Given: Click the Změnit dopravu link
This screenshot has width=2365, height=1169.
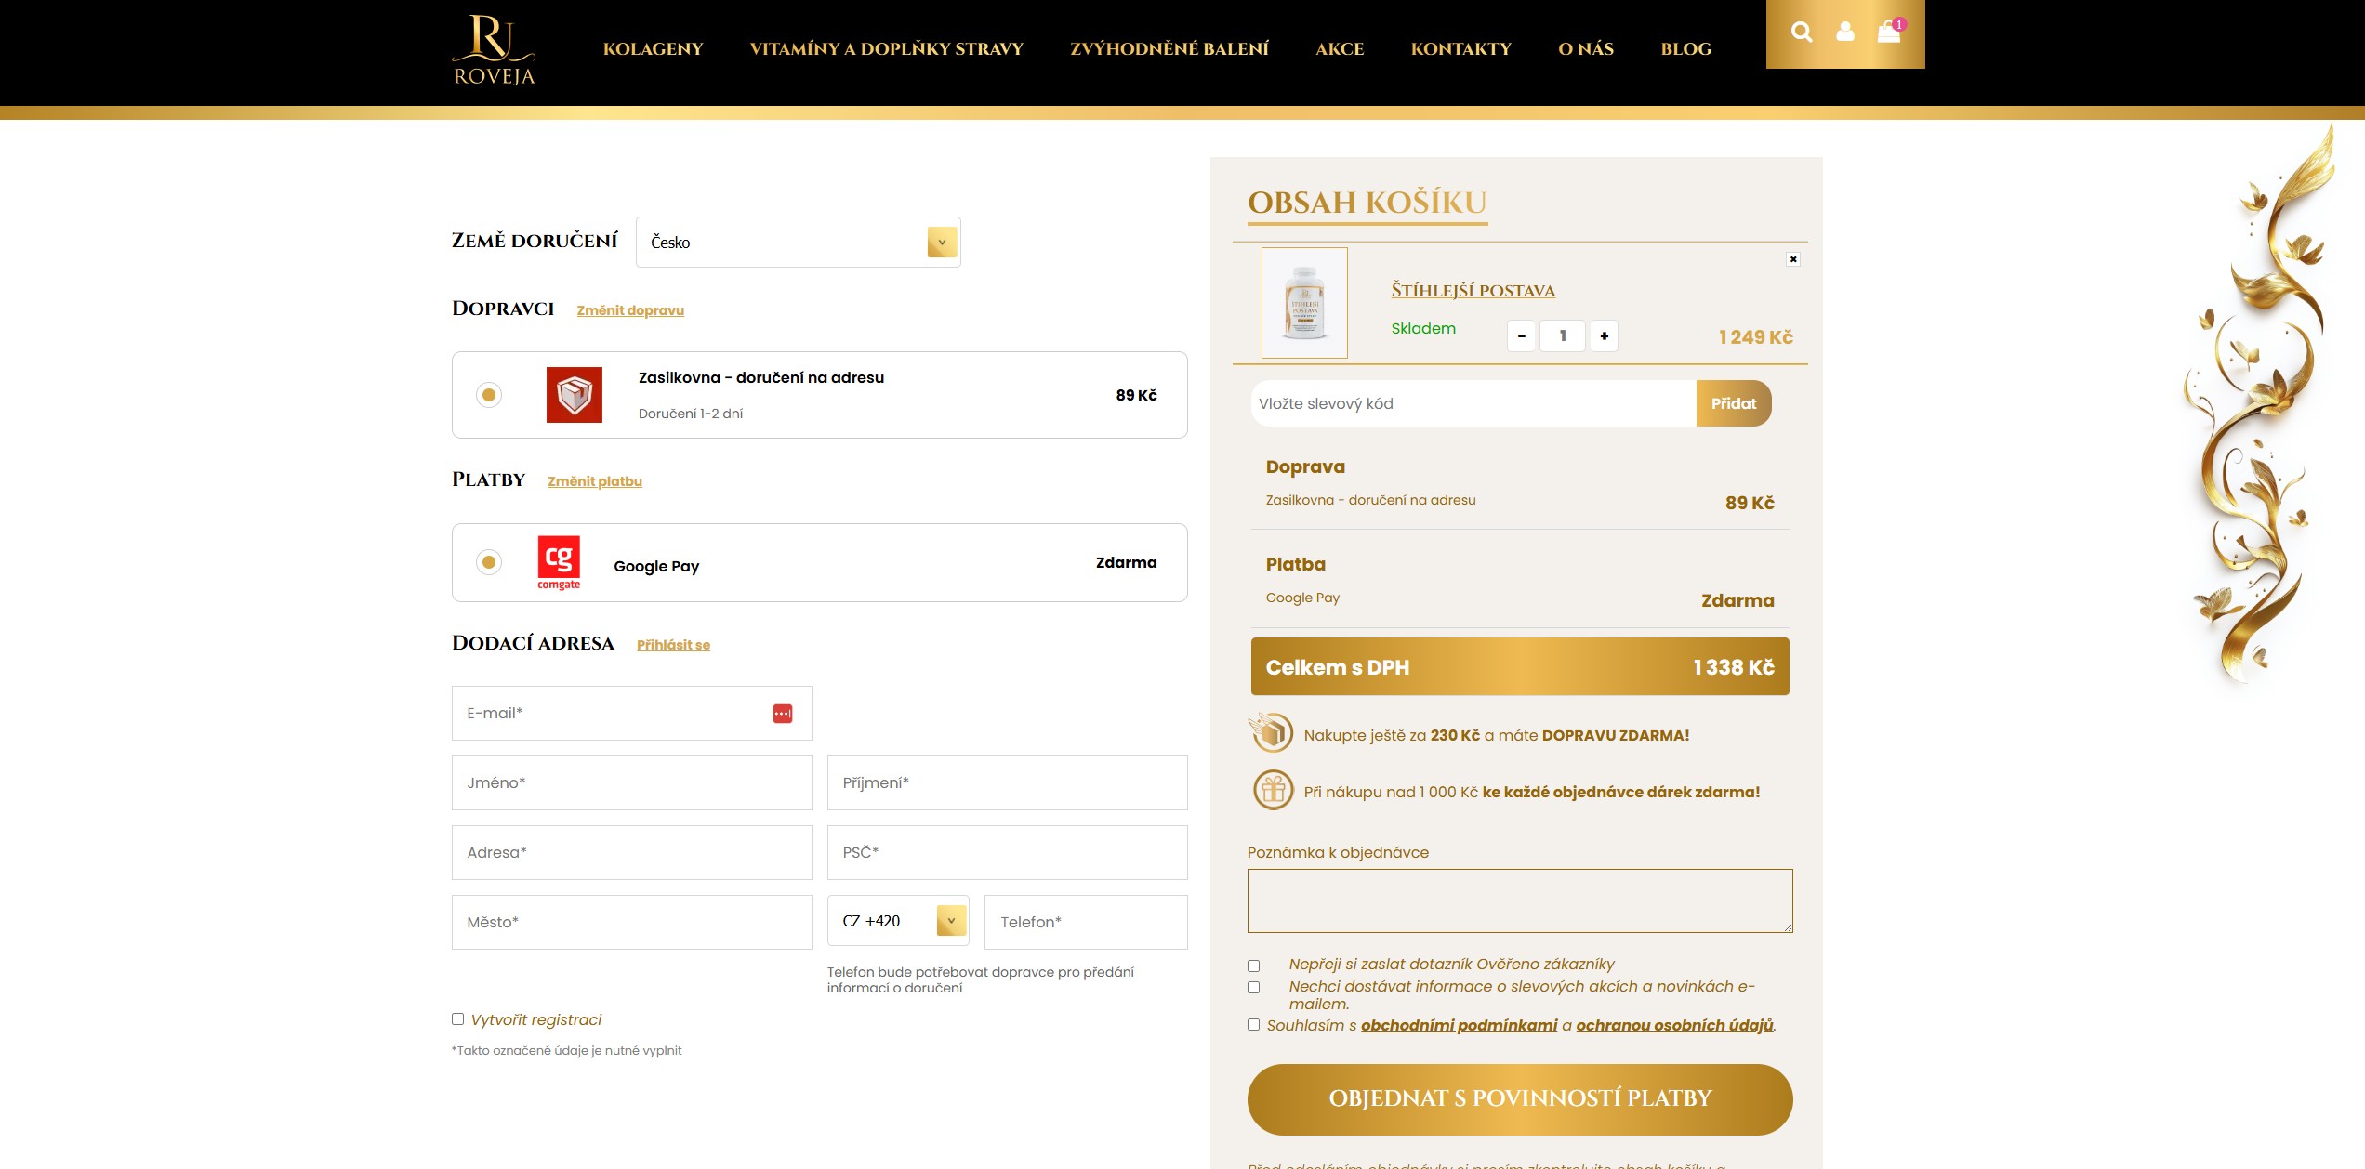Looking at the screenshot, I should tap(630, 310).
